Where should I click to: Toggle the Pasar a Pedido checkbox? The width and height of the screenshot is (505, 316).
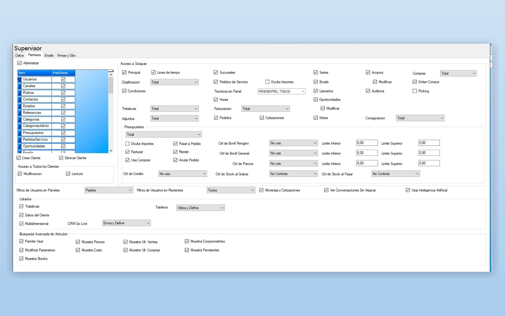(175, 143)
